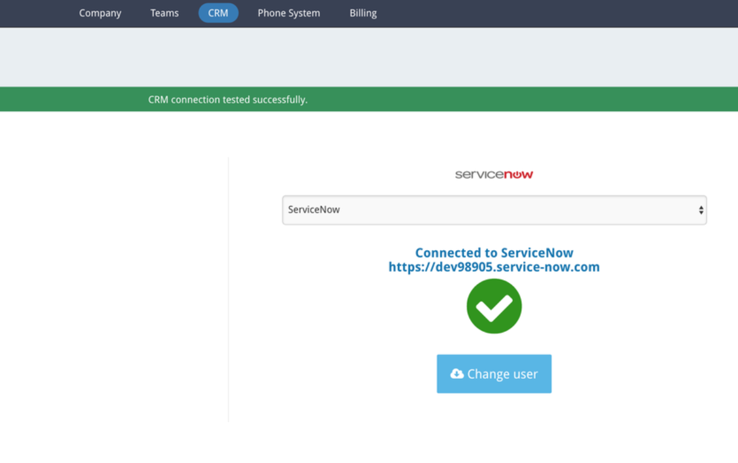Click the Change user button
This screenshot has width=738, height=463.
(494, 373)
